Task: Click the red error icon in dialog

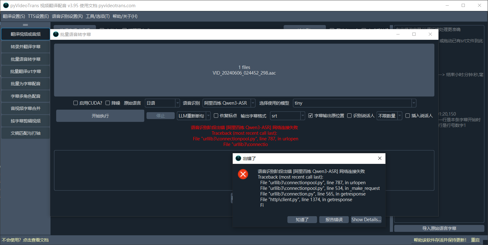Action: point(243,174)
